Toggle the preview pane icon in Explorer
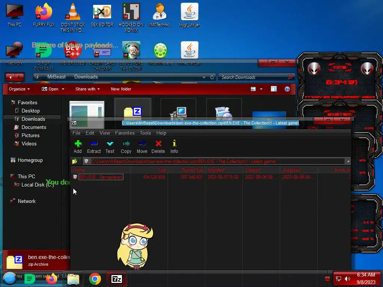Screen dimensions: 383x287 coord(273,89)
